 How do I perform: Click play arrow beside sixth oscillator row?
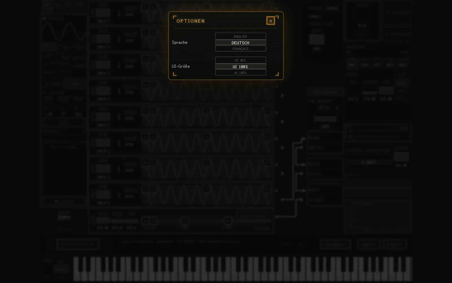pyautogui.click(x=282, y=147)
